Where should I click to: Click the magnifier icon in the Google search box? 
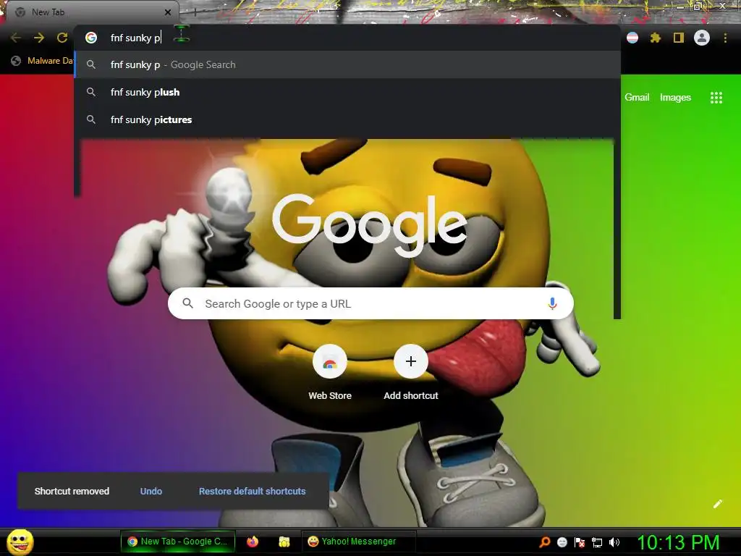187,303
